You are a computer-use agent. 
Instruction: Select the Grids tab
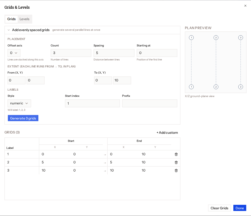(x=11, y=19)
